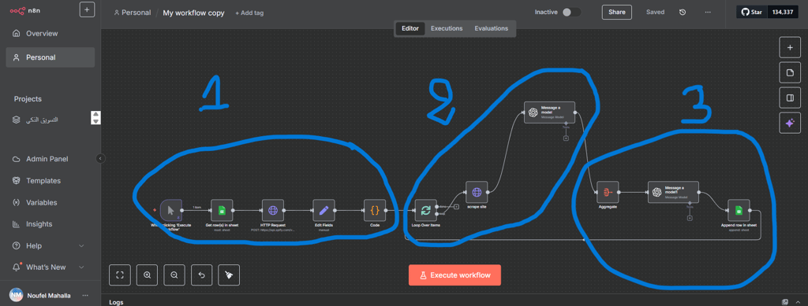Select the manual trigger node
The width and height of the screenshot is (808, 306).
pos(171,210)
